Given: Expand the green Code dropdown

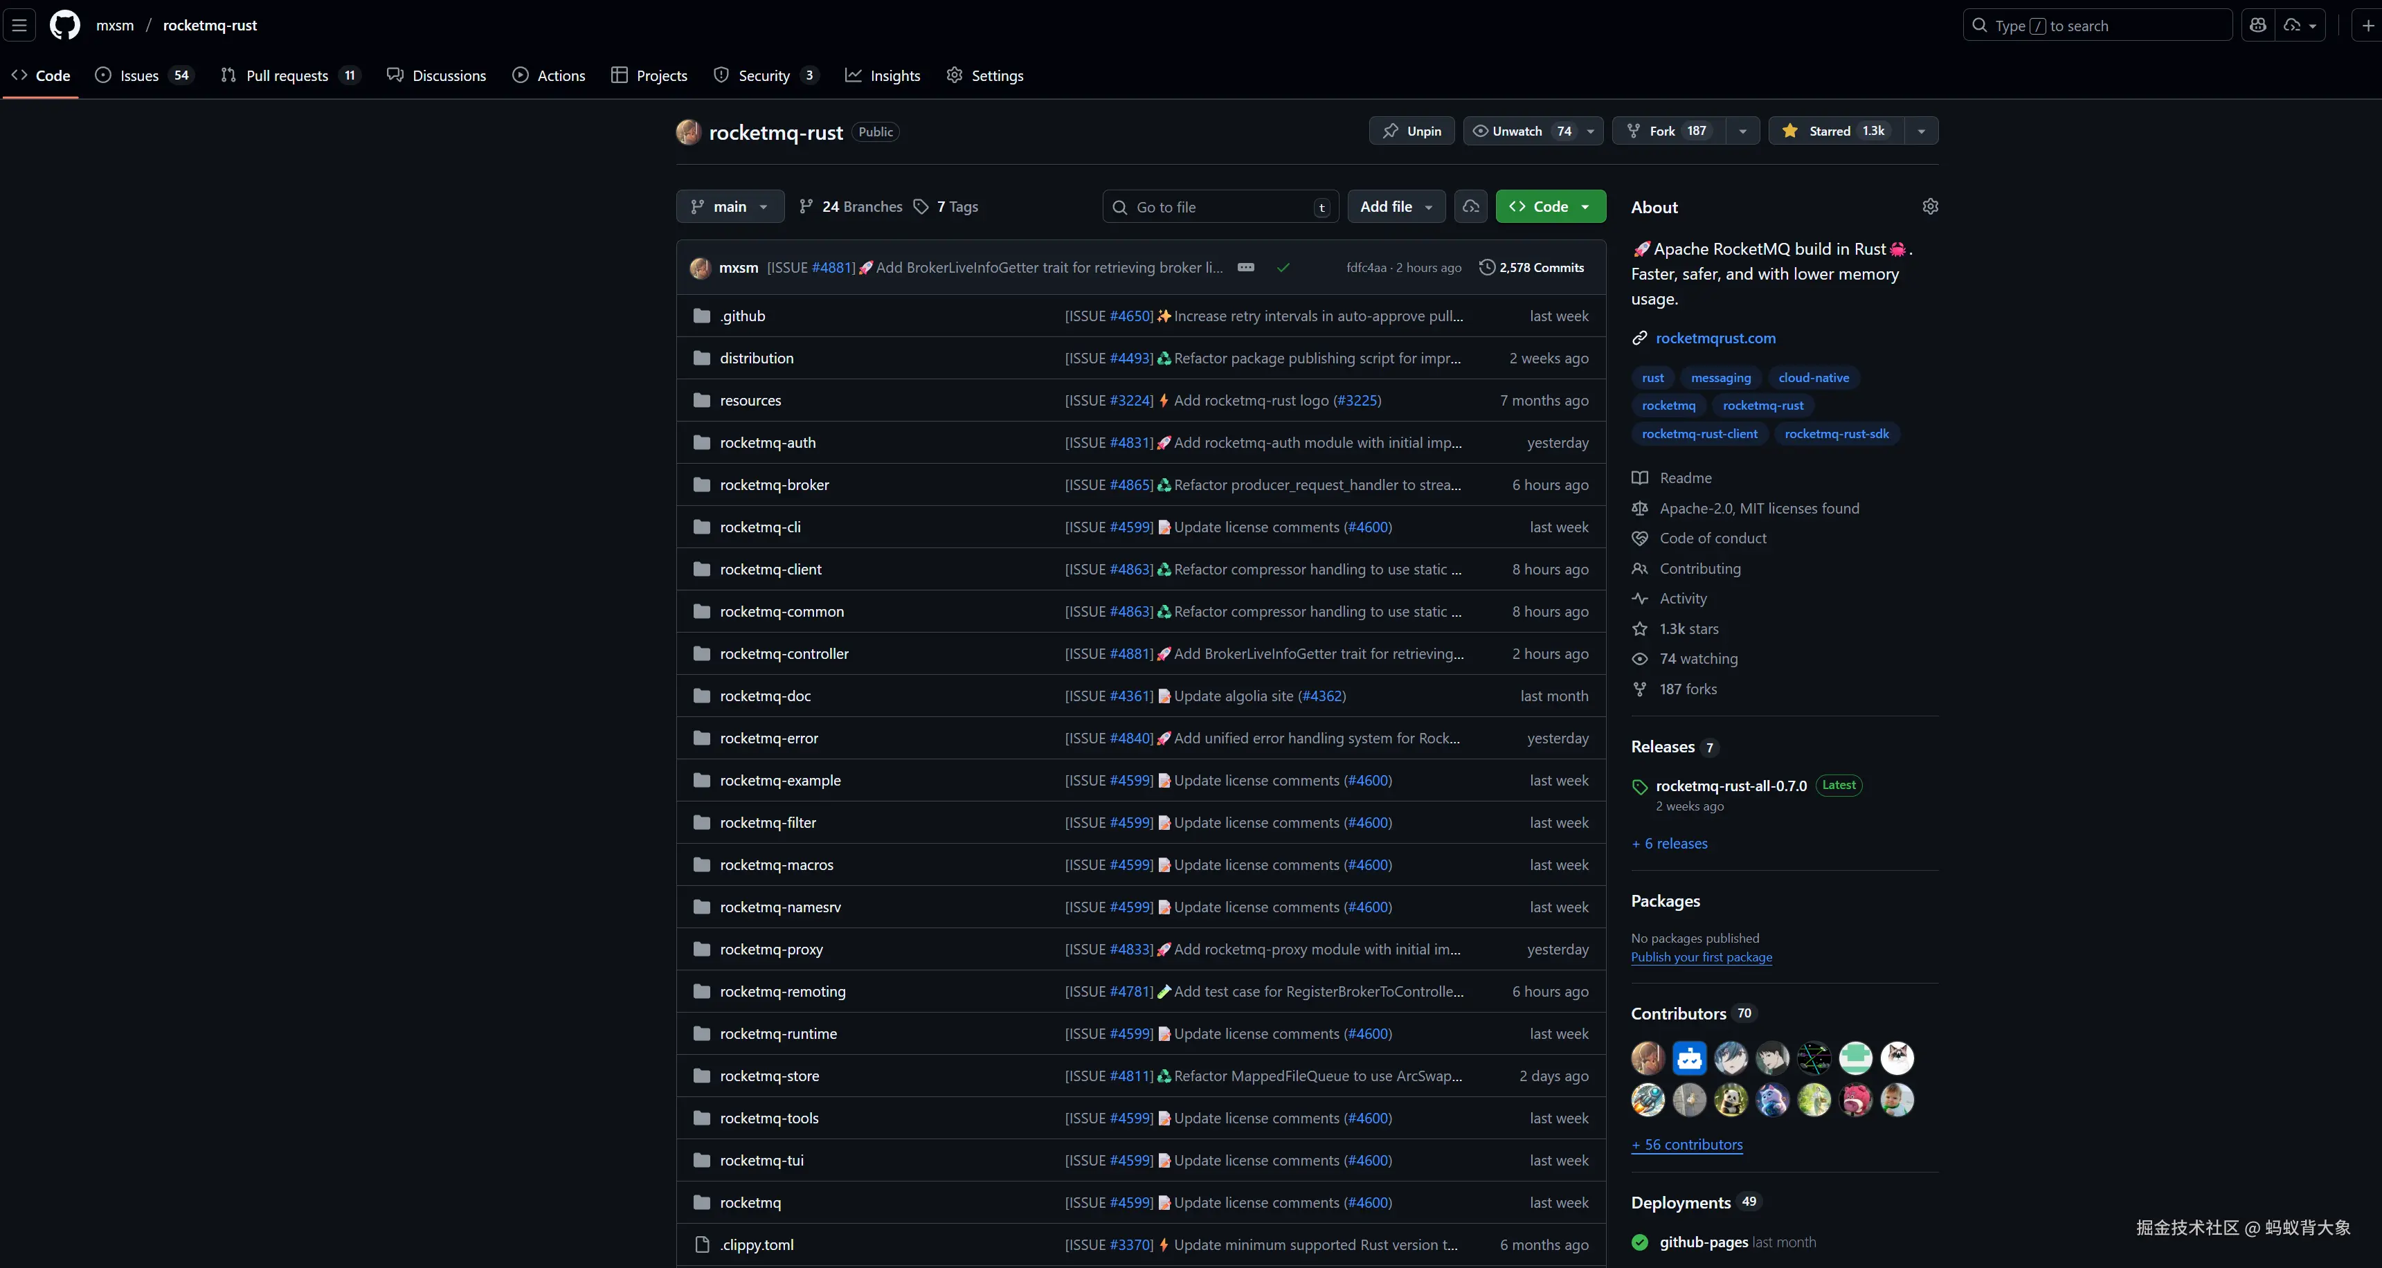Looking at the screenshot, I should 1550,206.
